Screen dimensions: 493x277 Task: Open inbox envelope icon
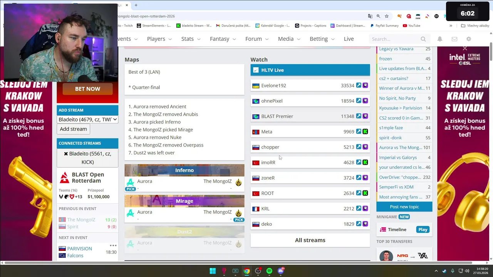(x=454, y=39)
